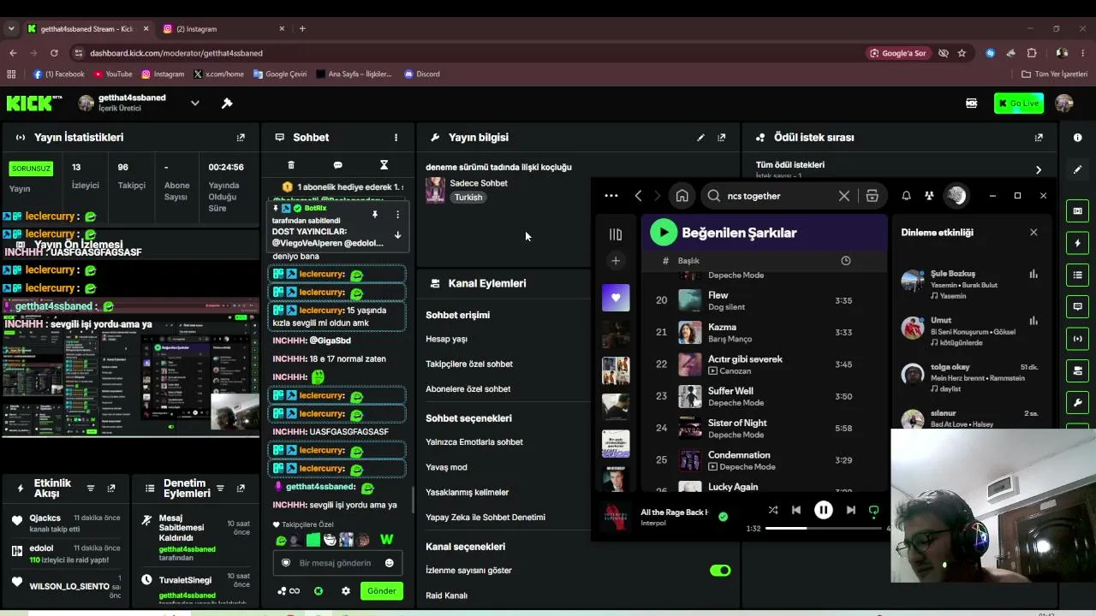
Task: Open chat settings gear icon
Action: click(346, 591)
